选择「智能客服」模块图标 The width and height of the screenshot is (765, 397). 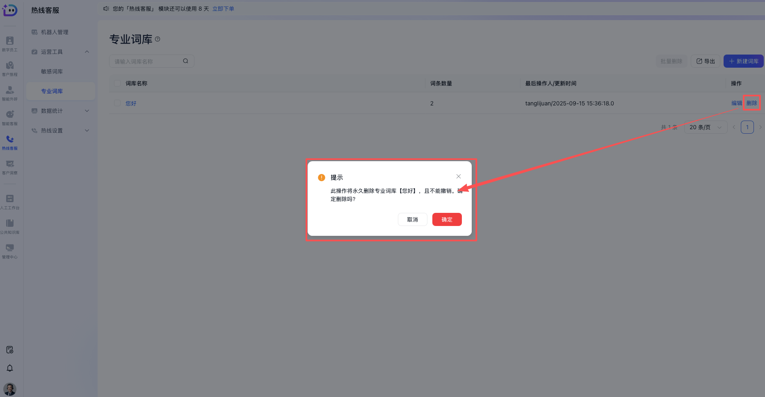click(x=9, y=116)
